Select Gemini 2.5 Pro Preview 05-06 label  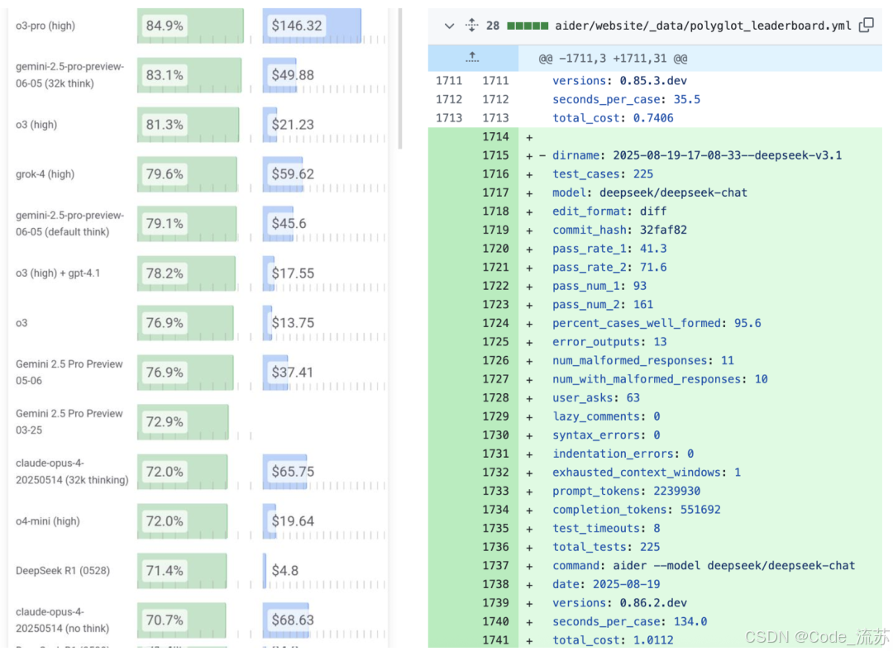69,372
